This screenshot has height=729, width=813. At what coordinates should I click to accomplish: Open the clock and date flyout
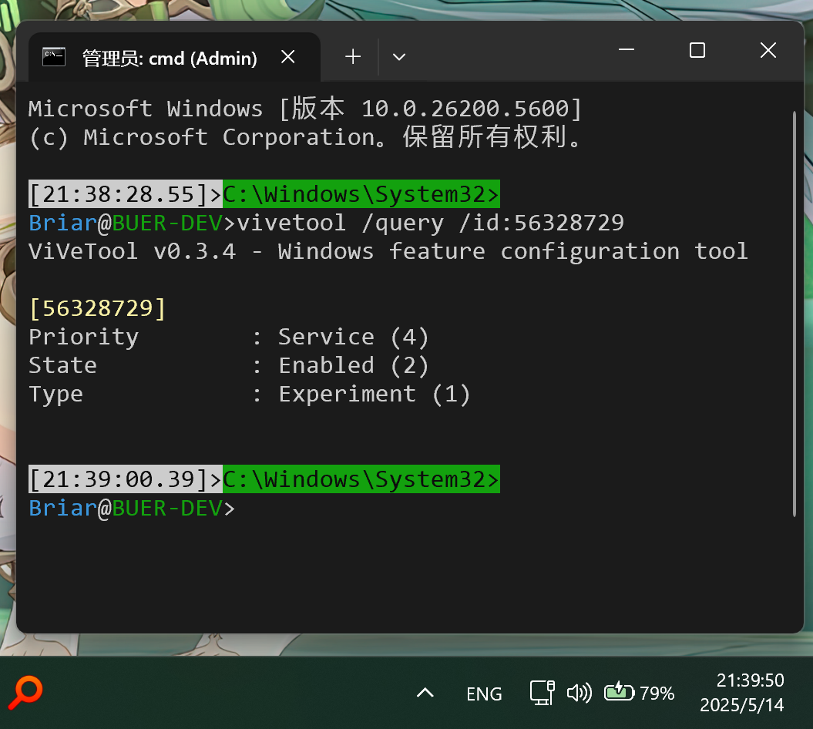(741, 692)
